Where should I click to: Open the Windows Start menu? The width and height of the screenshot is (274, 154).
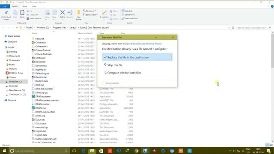4,151
